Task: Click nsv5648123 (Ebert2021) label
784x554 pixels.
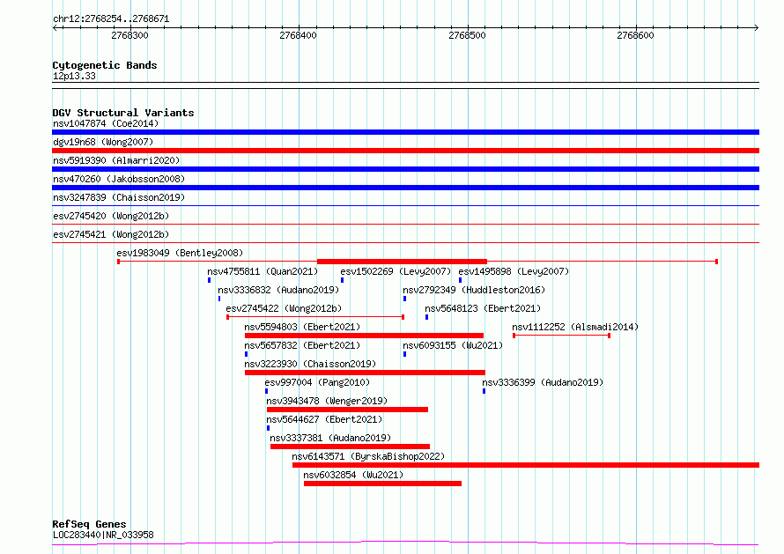Action: tap(483, 308)
